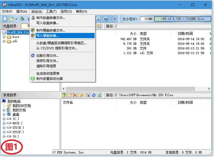Open the 操作(A) menu
This screenshot has width=214, height=157.
pyautogui.click(x=21, y=11)
